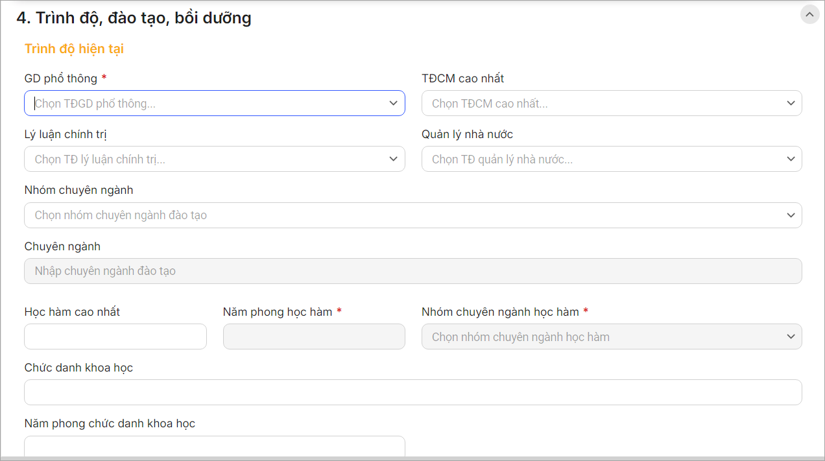Viewport: 825px width, 461px height.
Task: Click the arrow in Quản lý nhà nước dropdown
Action: (x=790, y=159)
